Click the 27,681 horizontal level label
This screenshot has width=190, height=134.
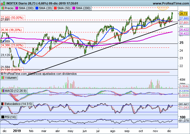5,20
